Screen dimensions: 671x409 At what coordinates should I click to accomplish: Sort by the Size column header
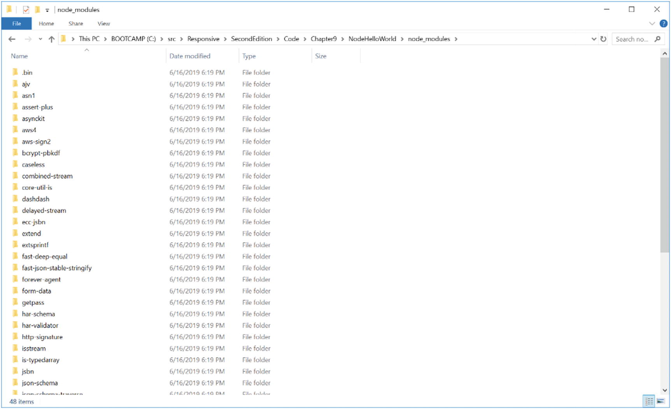(x=321, y=56)
